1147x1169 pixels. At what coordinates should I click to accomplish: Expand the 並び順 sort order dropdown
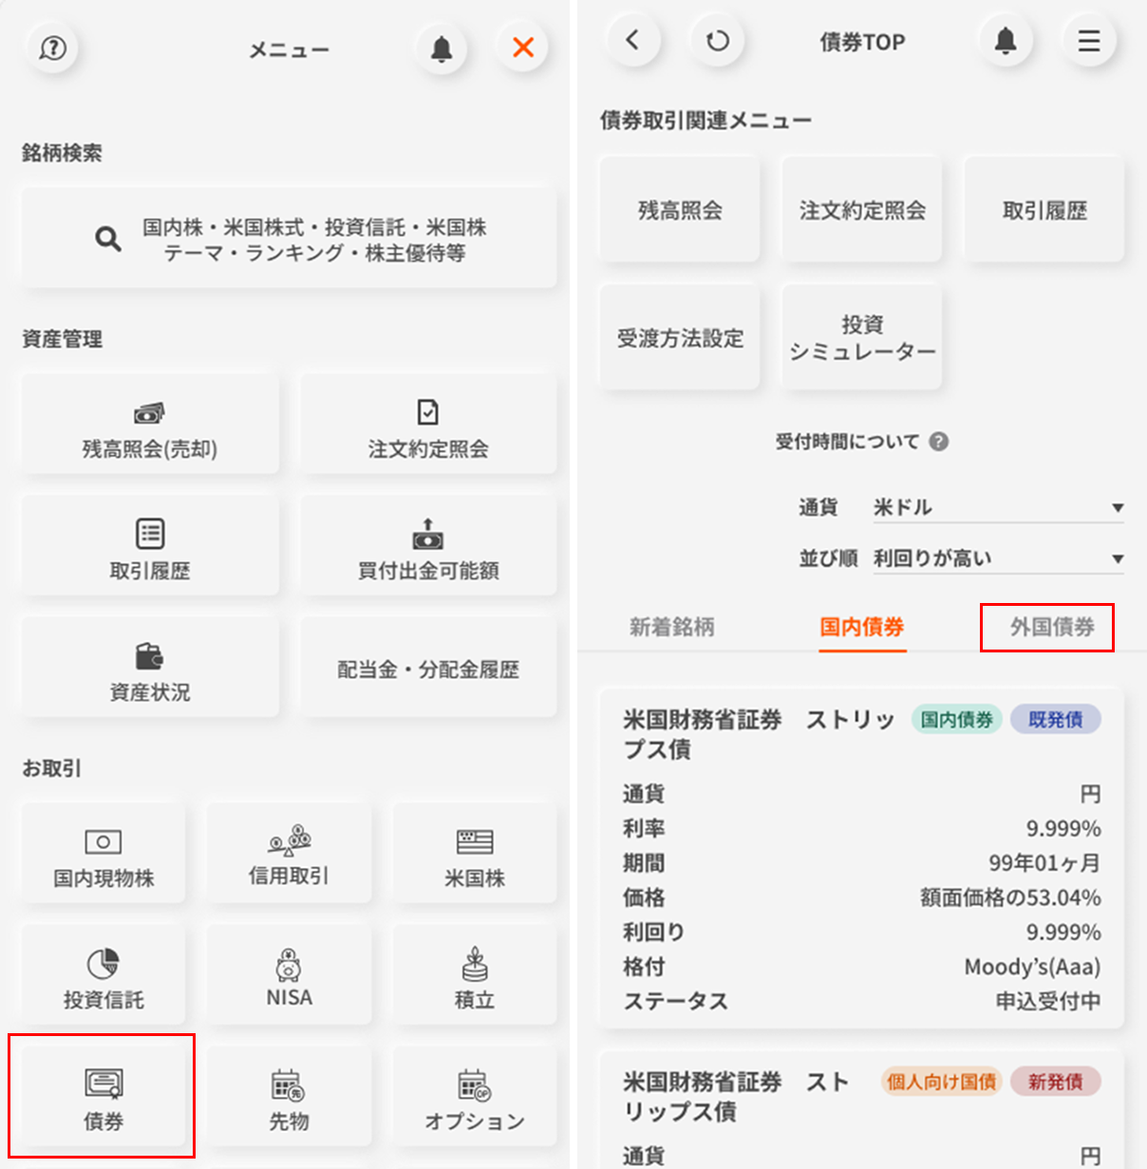(997, 558)
